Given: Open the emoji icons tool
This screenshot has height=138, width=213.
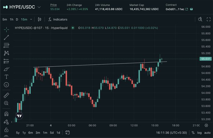Looking at the screenshot, I should pos(6,85).
